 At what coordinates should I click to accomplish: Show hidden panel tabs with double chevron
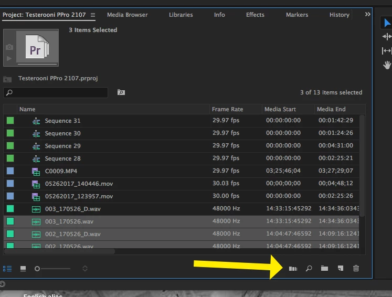(367, 14)
